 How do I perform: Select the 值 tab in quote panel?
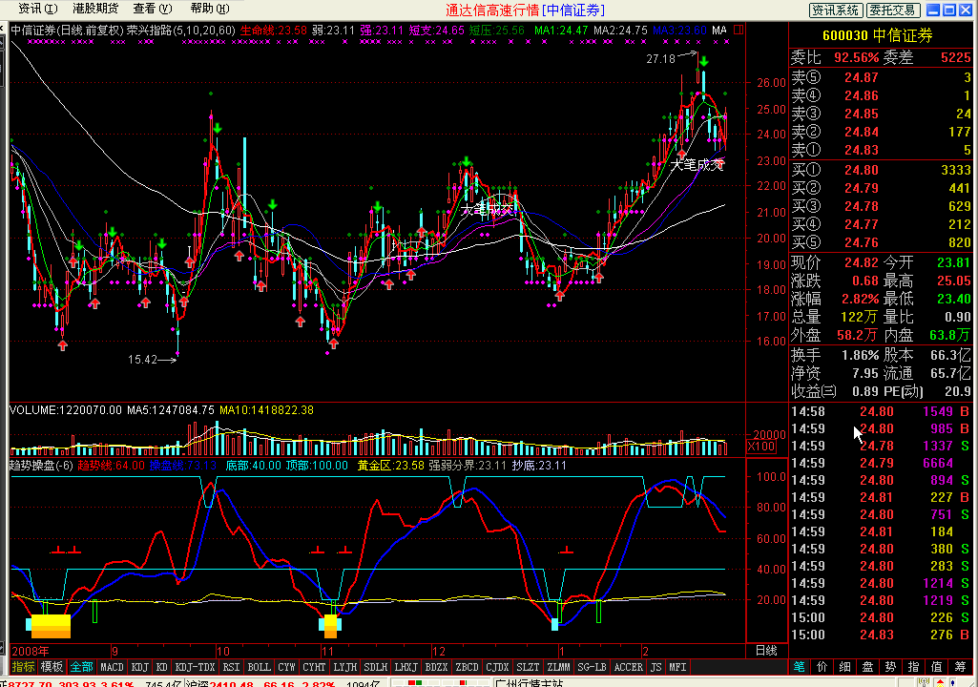click(936, 667)
